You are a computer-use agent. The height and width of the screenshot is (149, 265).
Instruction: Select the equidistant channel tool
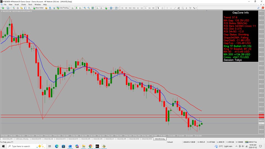179,8
